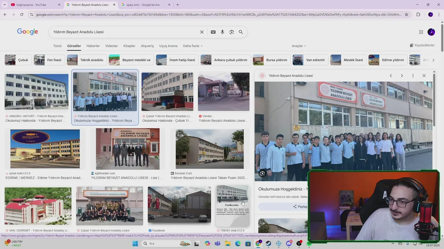Select the Görseller tab
The width and height of the screenshot is (444, 249).
(74, 46)
